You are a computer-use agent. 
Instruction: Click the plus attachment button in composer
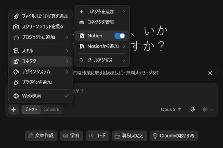[13, 109]
